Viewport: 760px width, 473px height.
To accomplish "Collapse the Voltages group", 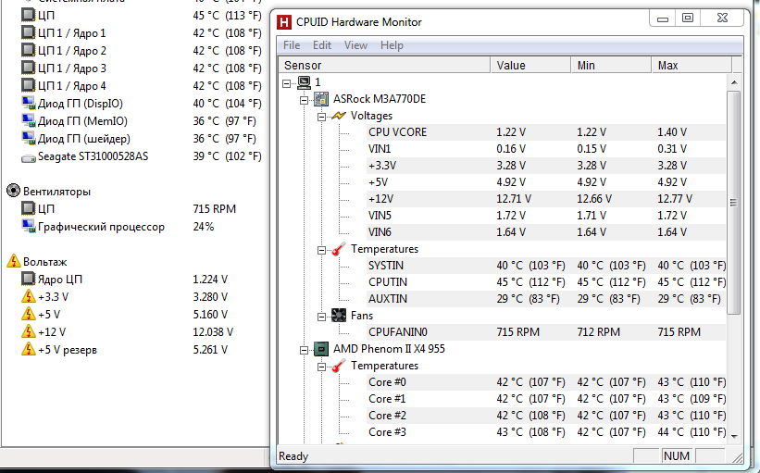I will [x=321, y=117].
